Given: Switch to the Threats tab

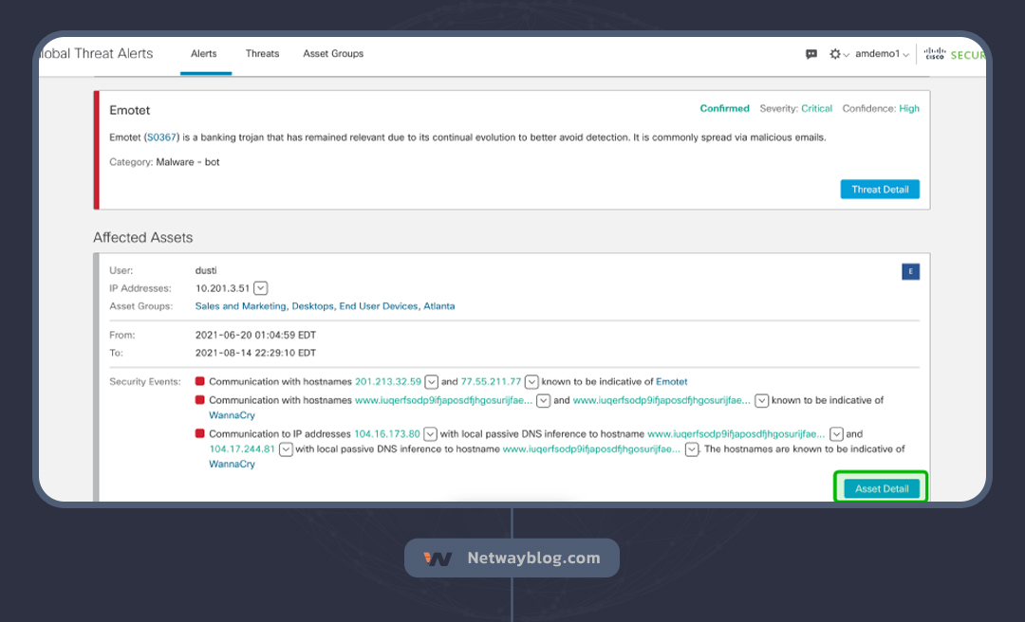Looking at the screenshot, I should [x=262, y=54].
